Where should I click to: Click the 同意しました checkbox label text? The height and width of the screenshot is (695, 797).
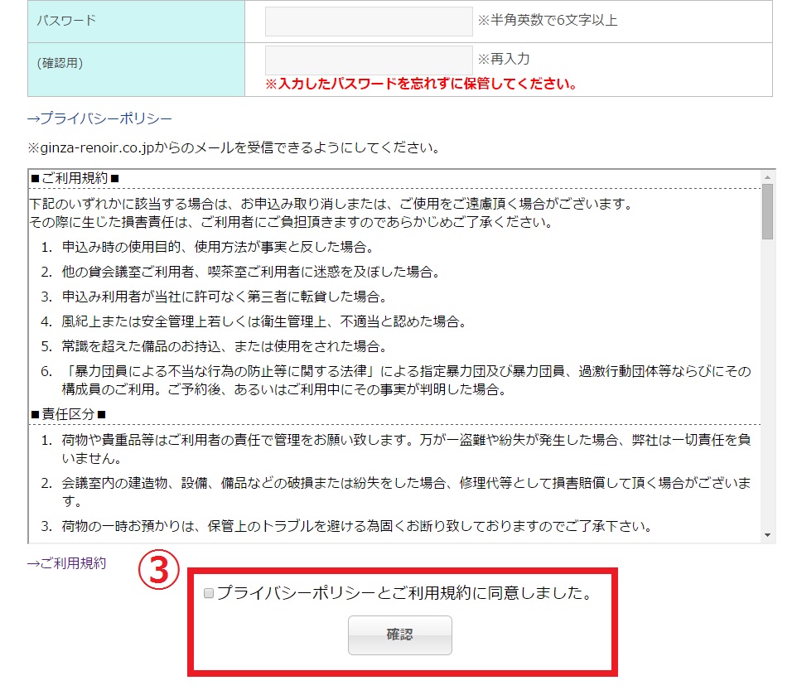click(405, 594)
